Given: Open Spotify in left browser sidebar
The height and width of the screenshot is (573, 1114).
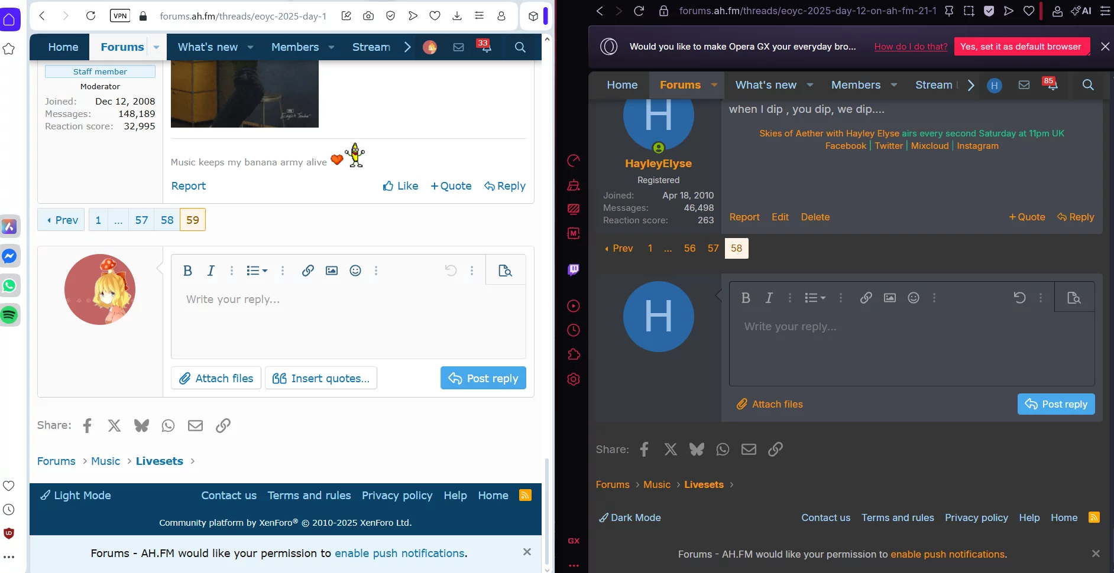Looking at the screenshot, I should 9,315.
